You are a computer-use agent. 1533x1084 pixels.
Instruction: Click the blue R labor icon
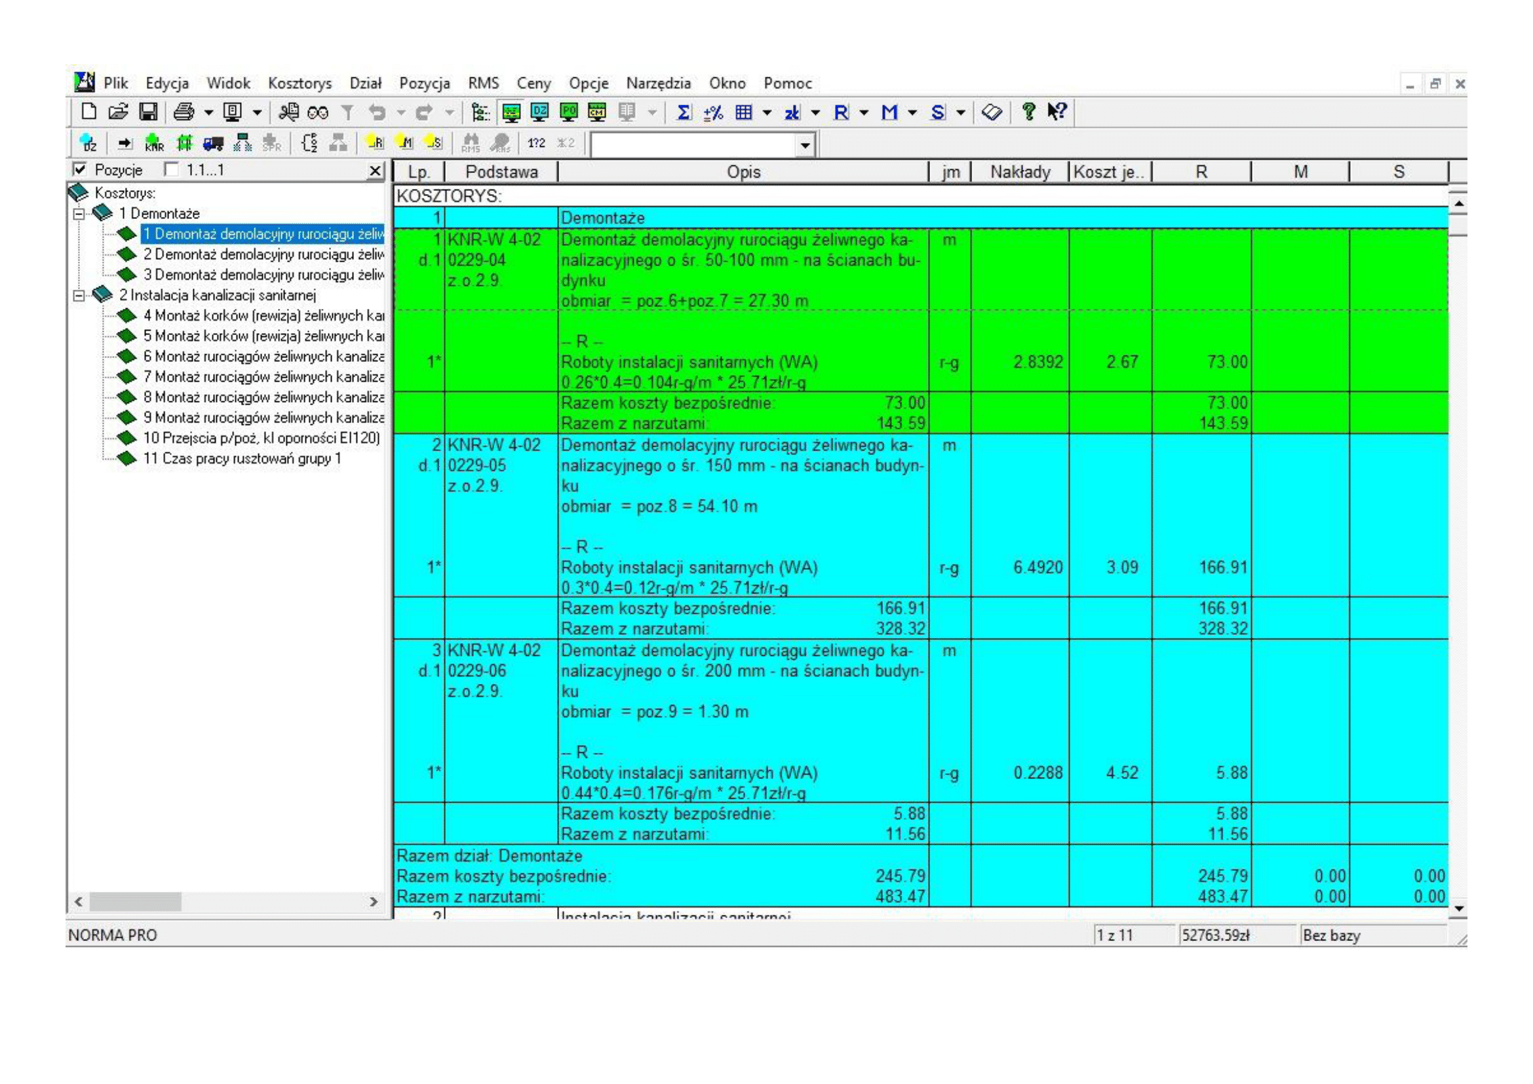pyautogui.click(x=841, y=112)
